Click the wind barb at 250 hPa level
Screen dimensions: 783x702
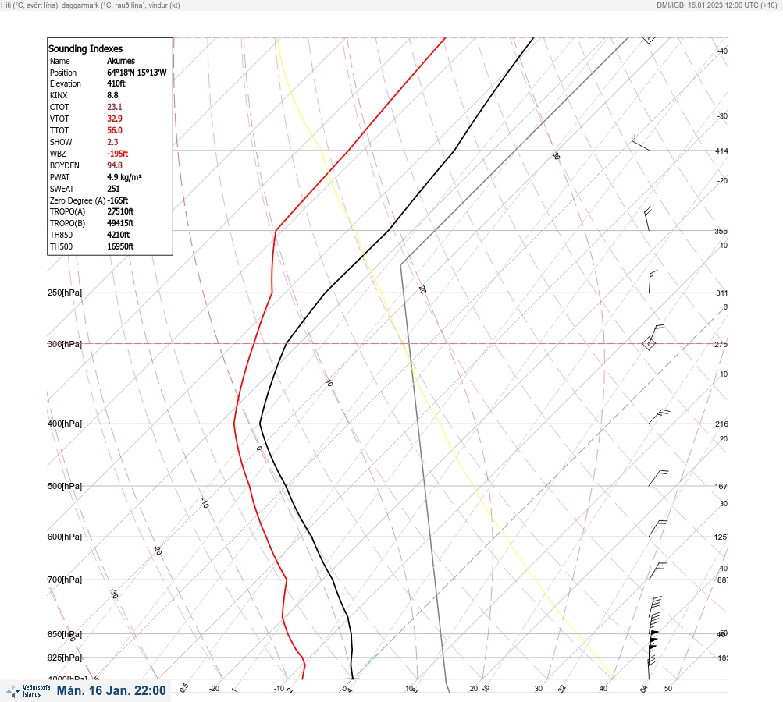coord(653,282)
